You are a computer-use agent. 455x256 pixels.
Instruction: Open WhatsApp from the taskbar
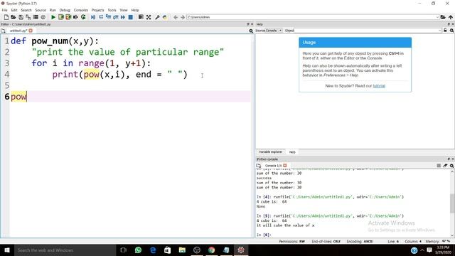(138, 250)
